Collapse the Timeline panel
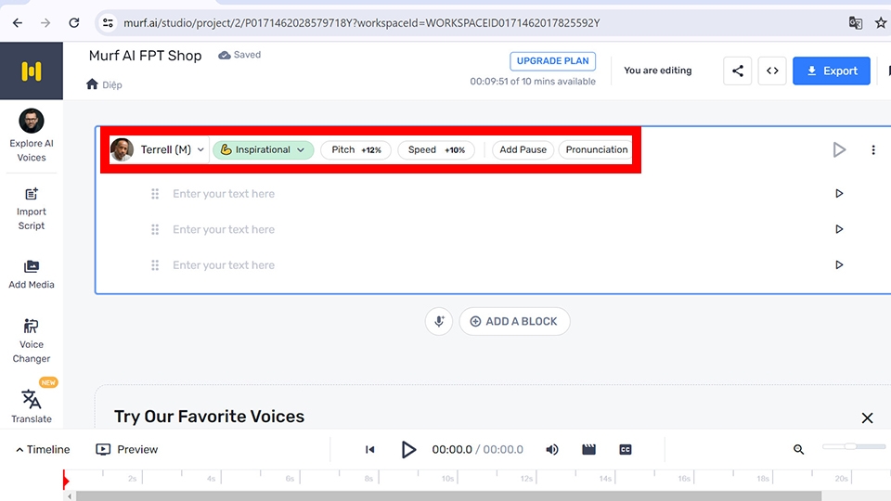The width and height of the screenshot is (891, 501). point(43,449)
